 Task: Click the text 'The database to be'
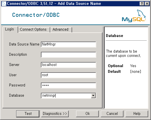(121, 51)
